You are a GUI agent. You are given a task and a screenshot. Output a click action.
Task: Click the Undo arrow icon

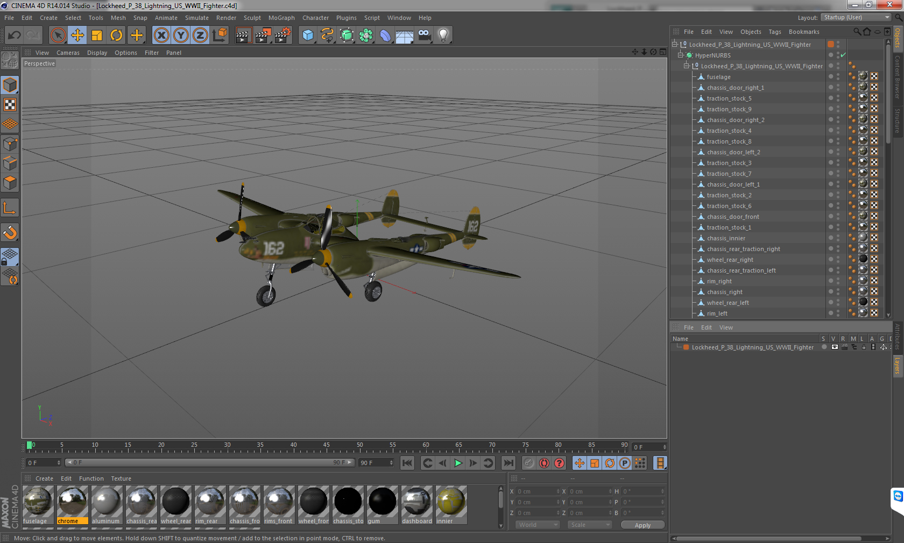pos(15,35)
